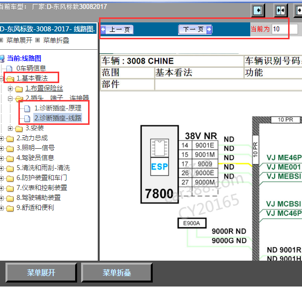
Task: Click pin 26 9000E row
Action: 198,173
